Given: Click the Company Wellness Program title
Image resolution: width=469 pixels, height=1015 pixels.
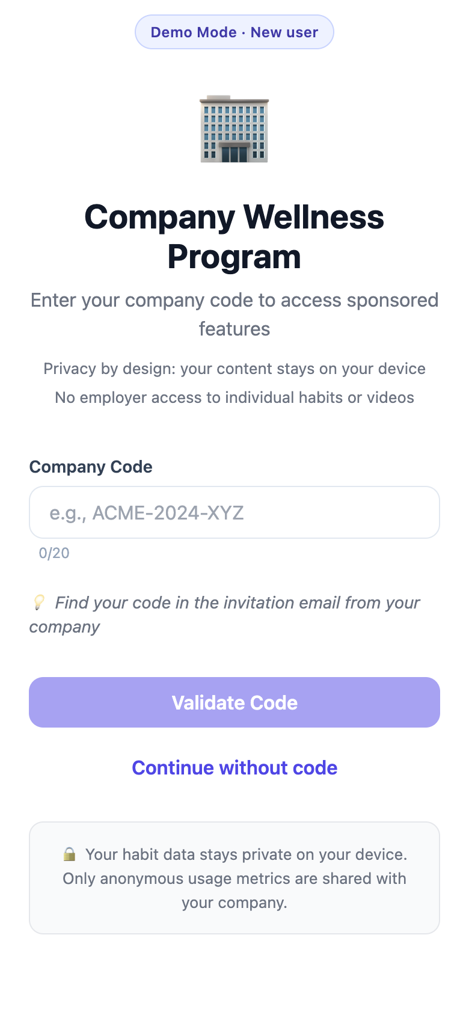Looking at the screenshot, I should (234, 237).
